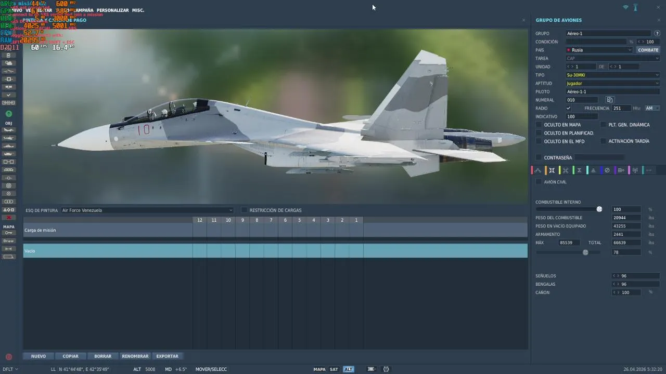This screenshot has height=374, width=666.
Task: Open the MISC. menu
Action: pos(138,10)
